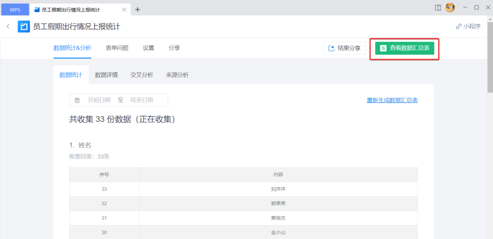493x239 pixels.
Task: Set the 结束日期 field
Action: tap(142, 100)
